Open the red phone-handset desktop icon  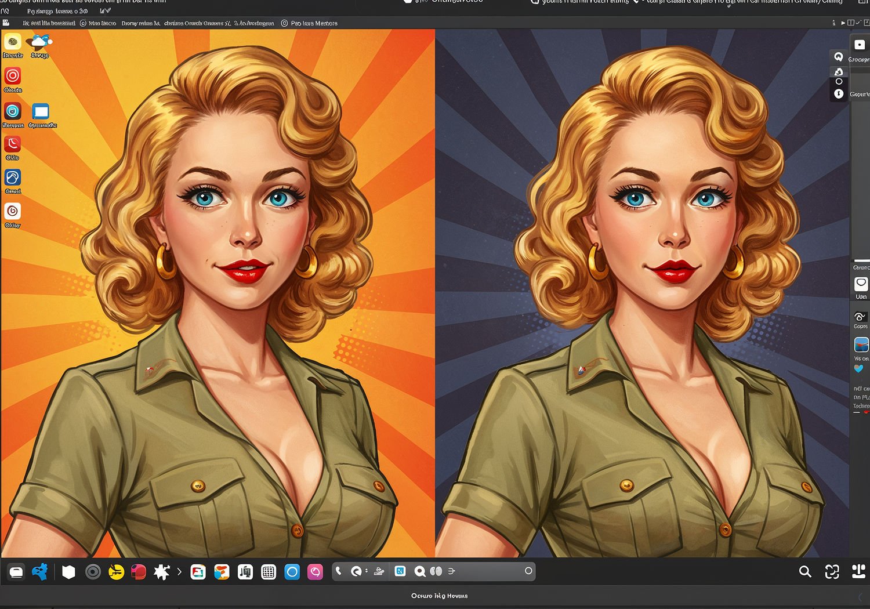coord(13,144)
